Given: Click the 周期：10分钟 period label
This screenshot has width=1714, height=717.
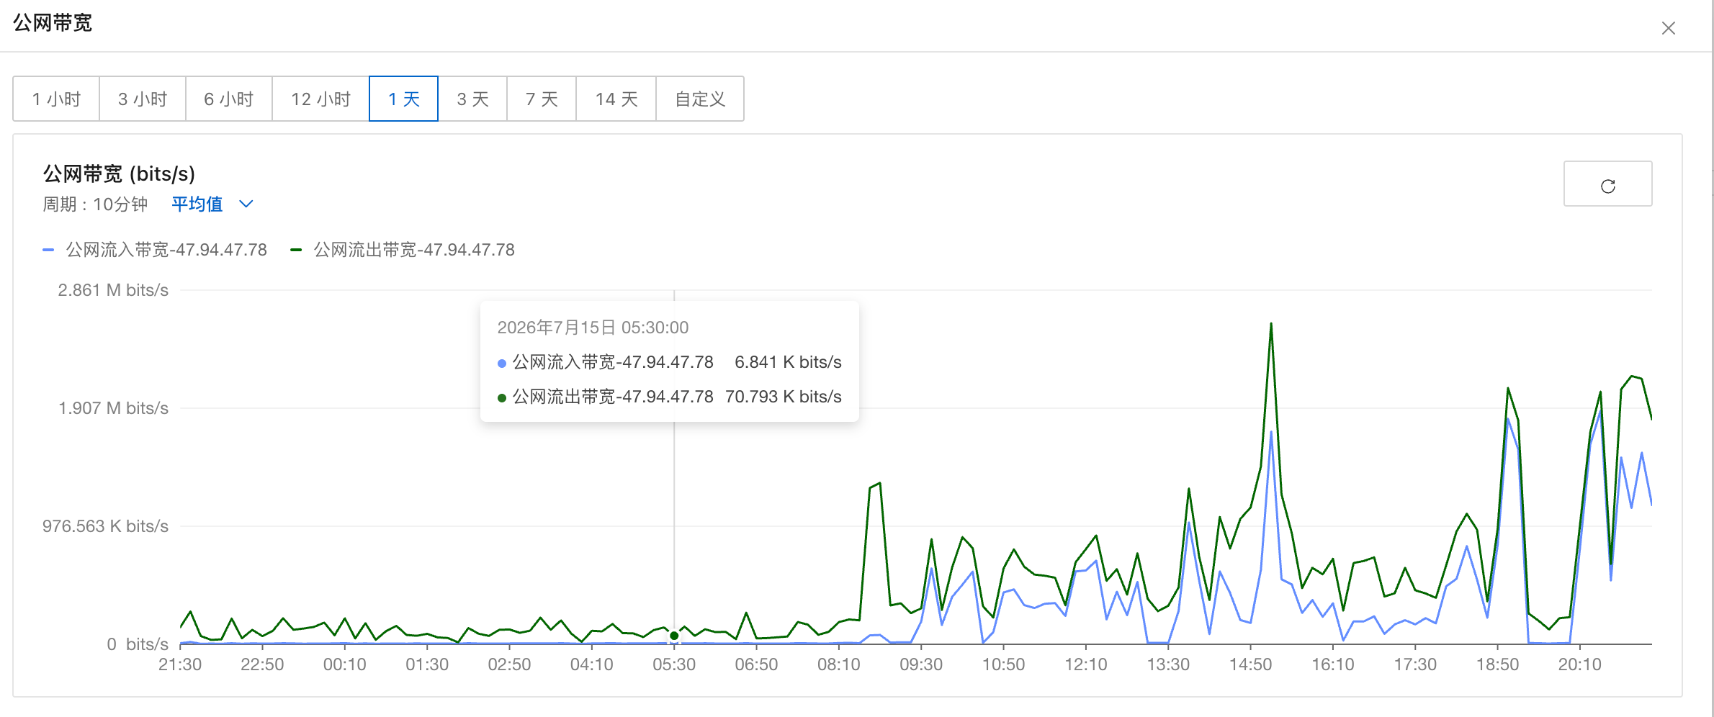Looking at the screenshot, I should point(95,204).
